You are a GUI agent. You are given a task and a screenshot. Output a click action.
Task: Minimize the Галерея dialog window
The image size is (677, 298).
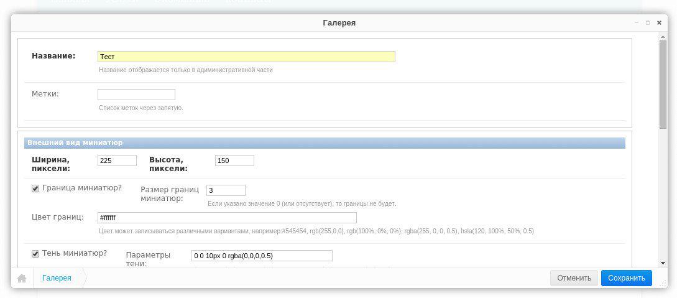pyautogui.click(x=636, y=23)
